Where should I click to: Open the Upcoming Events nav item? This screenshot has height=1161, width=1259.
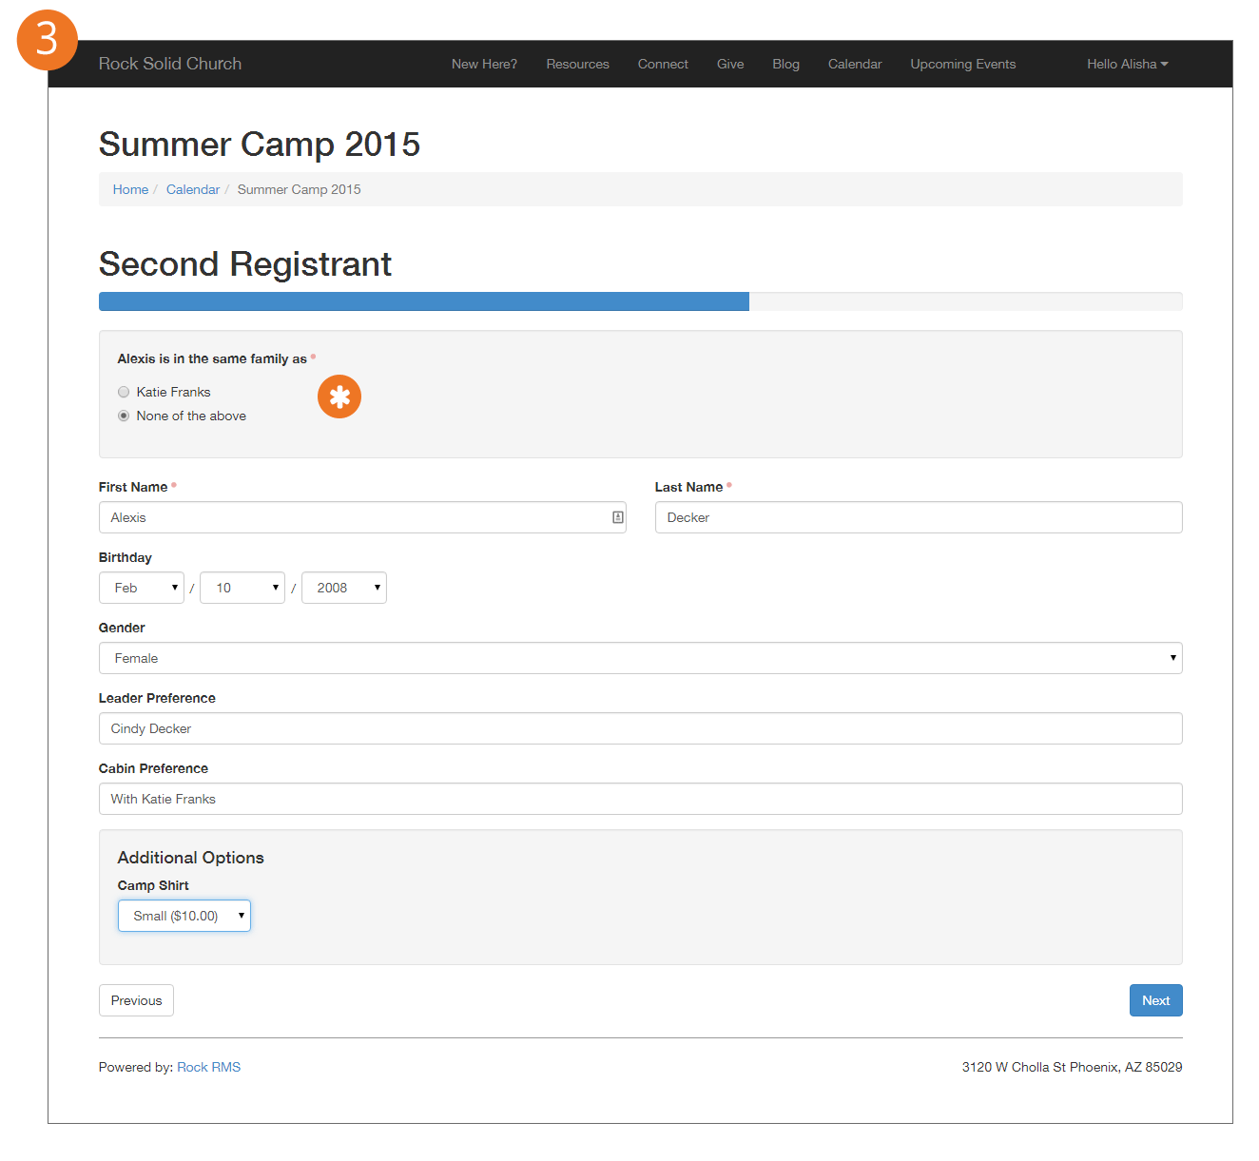pos(962,64)
